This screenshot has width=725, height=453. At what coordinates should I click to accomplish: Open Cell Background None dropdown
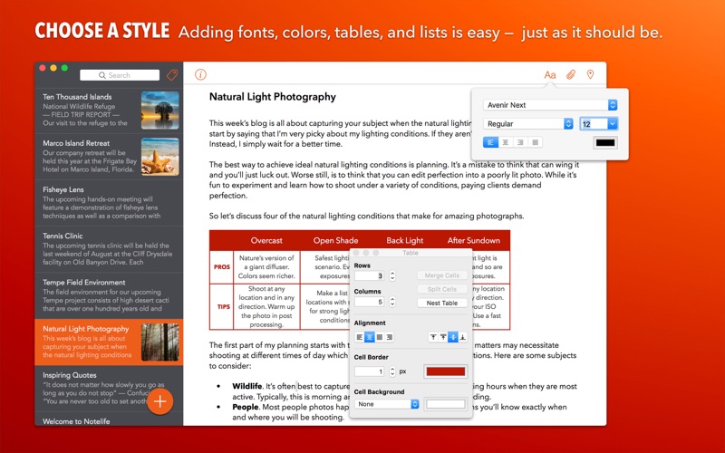pos(387,404)
